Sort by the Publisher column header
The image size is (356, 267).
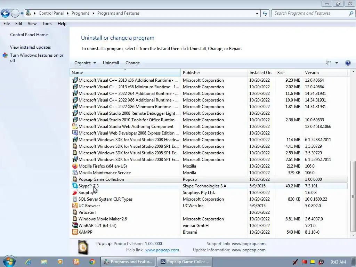point(214,73)
